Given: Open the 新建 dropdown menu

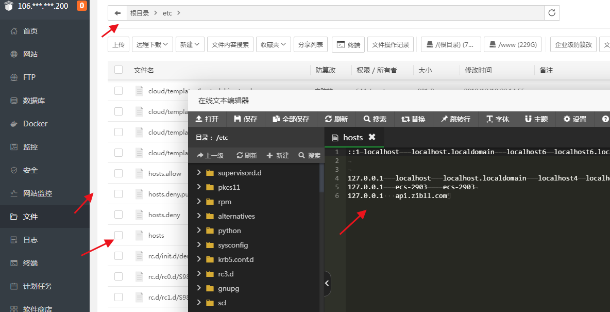Looking at the screenshot, I should 190,45.
